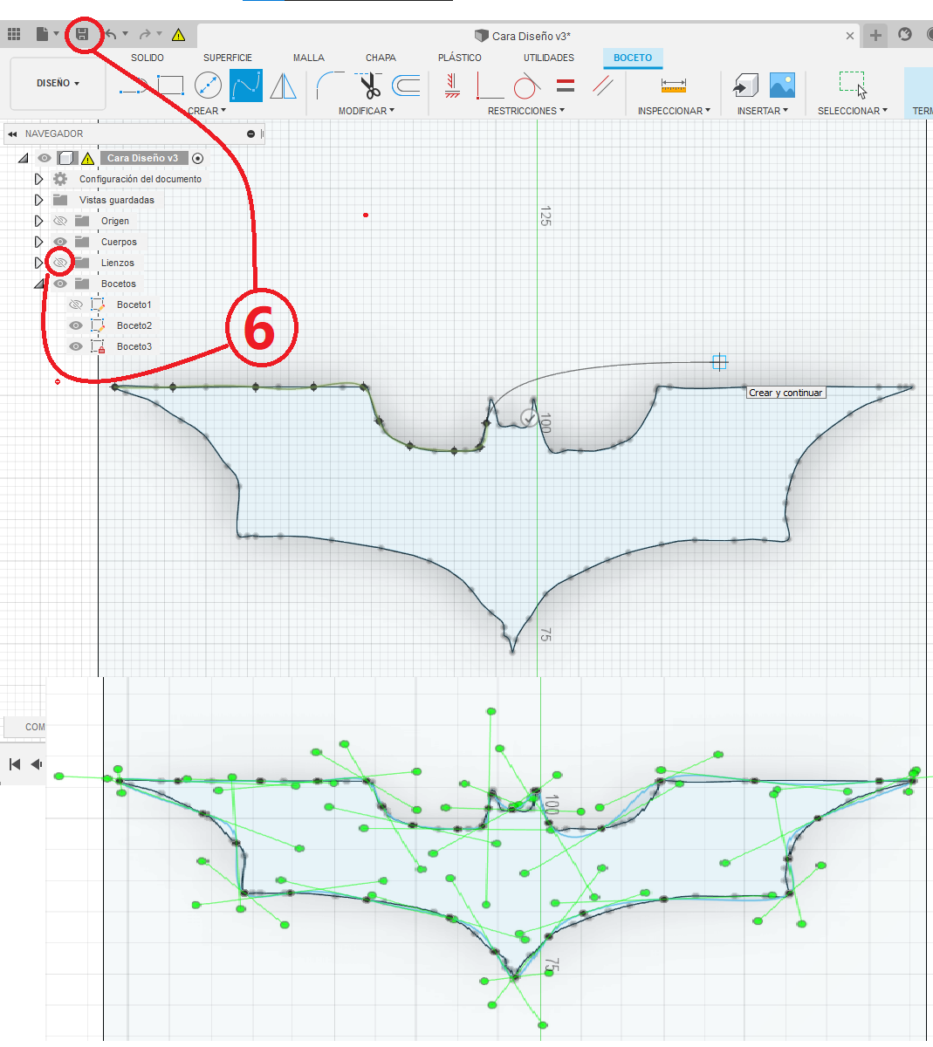Open the CREAR dropdown menu
Viewport: 933px width, 1047px height.
click(x=207, y=111)
